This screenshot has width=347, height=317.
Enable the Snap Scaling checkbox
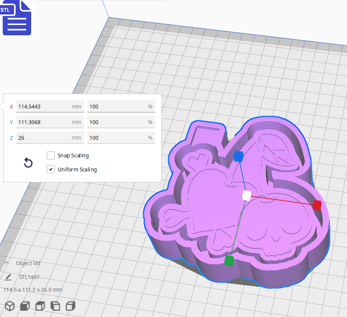(x=50, y=155)
